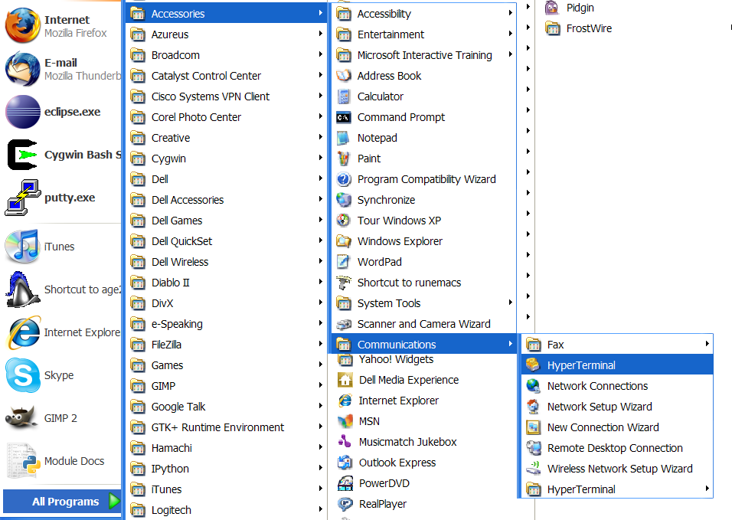Image resolution: width=732 pixels, height=520 pixels.
Task: Open the Internet Explorer icon in left column
Action: [23, 332]
